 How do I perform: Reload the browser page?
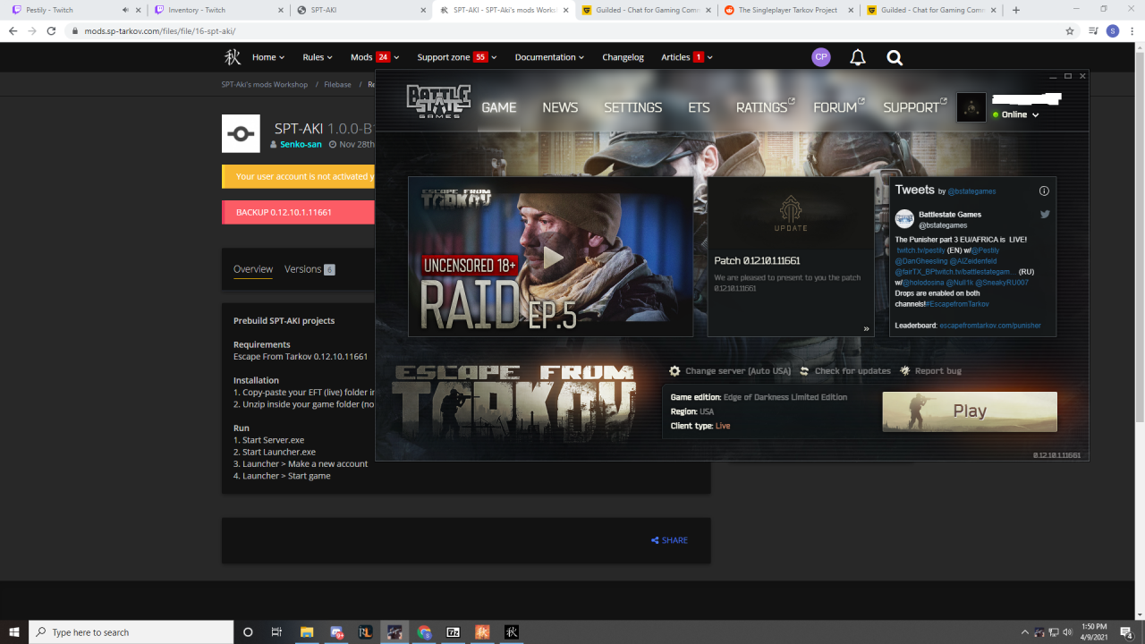point(50,30)
